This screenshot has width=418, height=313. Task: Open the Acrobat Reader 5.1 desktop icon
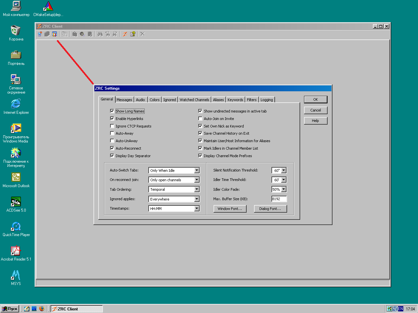[16, 251]
